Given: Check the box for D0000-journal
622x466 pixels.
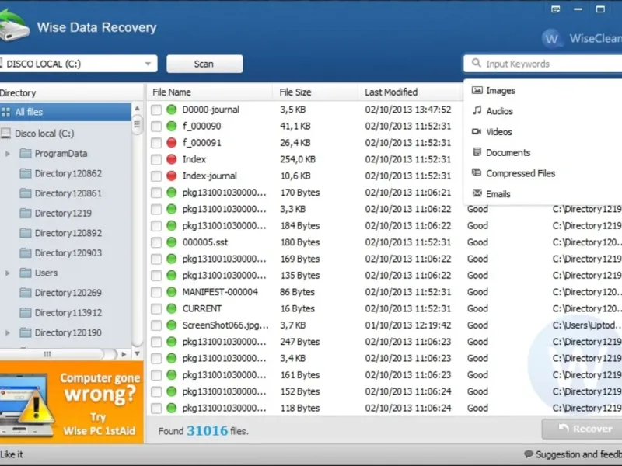Looking at the screenshot, I should [156, 110].
